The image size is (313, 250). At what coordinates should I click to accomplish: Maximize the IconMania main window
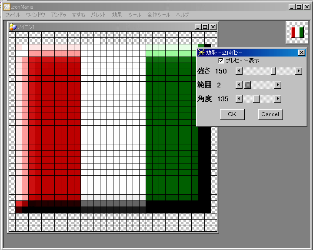point(299,7)
